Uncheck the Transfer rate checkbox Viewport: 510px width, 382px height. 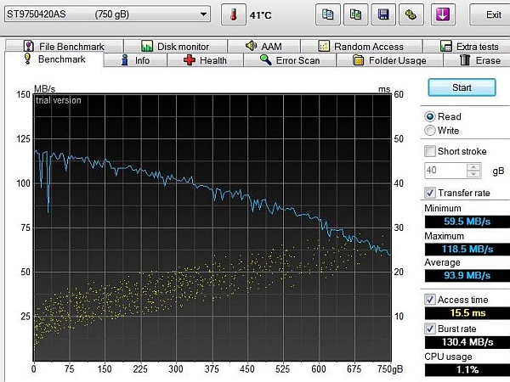click(430, 193)
